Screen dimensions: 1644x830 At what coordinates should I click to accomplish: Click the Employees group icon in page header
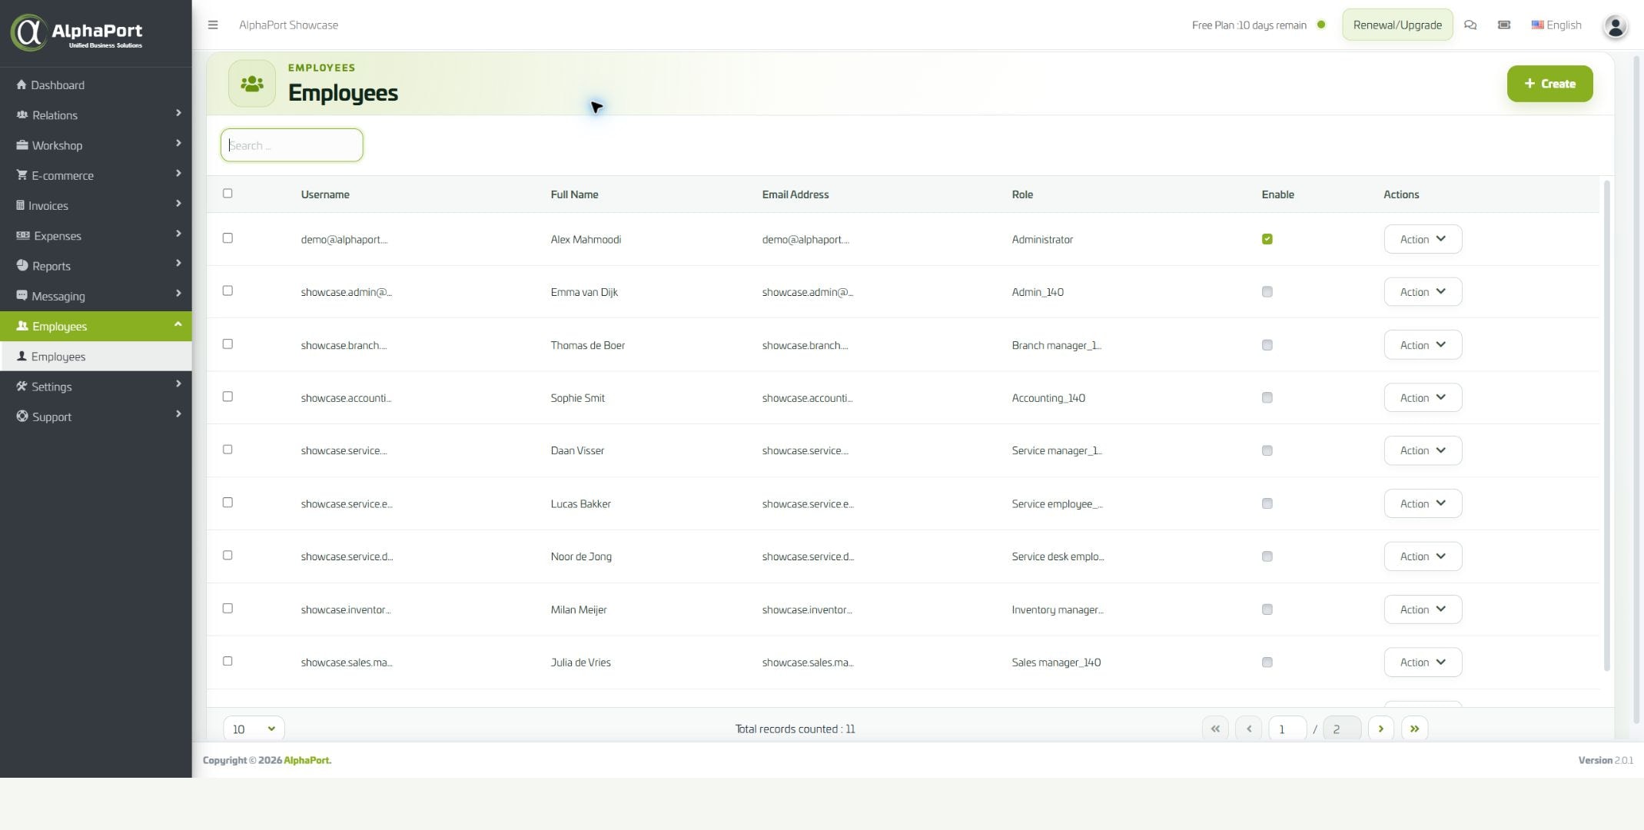(252, 83)
